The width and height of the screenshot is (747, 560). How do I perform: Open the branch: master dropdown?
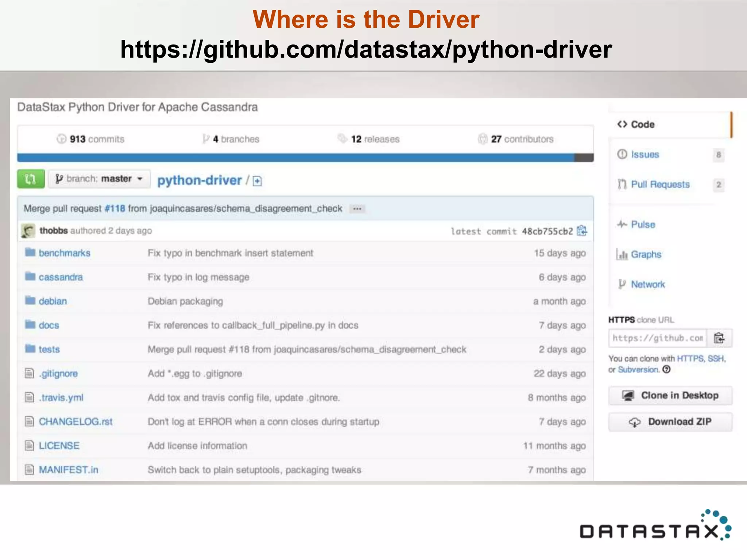(x=99, y=179)
